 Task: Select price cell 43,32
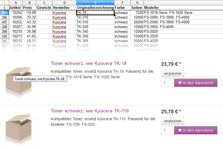click(x=29, y=22)
